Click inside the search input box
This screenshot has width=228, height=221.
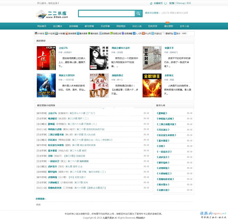click(x=107, y=13)
